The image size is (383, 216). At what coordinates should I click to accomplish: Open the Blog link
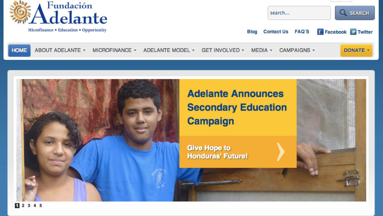[252, 32]
